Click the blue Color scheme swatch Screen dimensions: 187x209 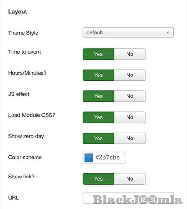[89, 158]
